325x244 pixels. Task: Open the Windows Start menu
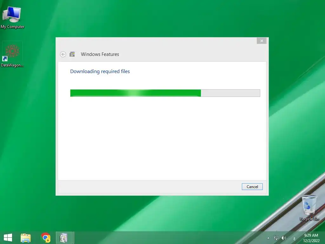(8, 238)
